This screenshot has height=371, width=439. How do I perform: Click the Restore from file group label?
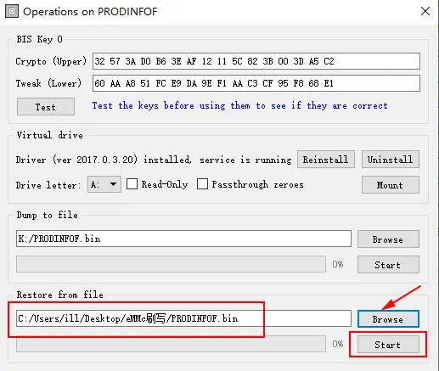pos(59,295)
